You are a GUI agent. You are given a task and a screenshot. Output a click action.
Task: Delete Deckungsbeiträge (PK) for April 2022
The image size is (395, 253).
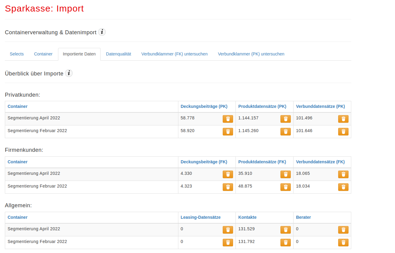pos(228,119)
